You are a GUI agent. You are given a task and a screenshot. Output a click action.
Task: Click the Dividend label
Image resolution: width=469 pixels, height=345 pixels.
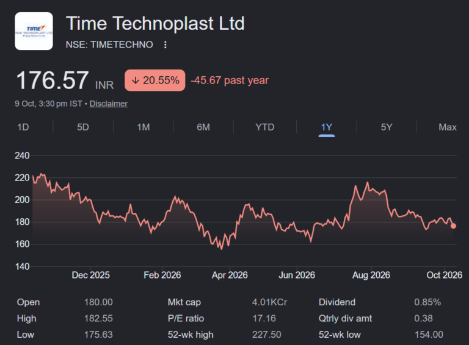[337, 302]
